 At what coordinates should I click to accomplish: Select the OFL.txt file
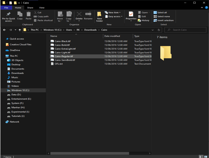tap(101, 64)
